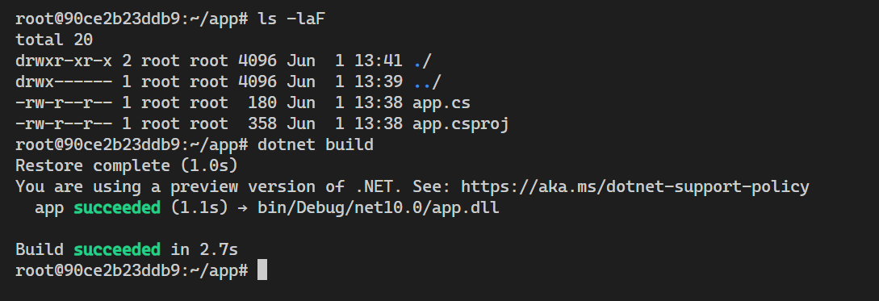The height and width of the screenshot is (301, 879).
Task: Click the drwx------ permissions string
Action: coord(64,82)
